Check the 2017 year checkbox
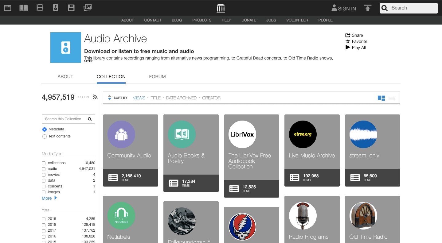Viewport: 442px width, 243px height. pyautogui.click(x=44, y=231)
